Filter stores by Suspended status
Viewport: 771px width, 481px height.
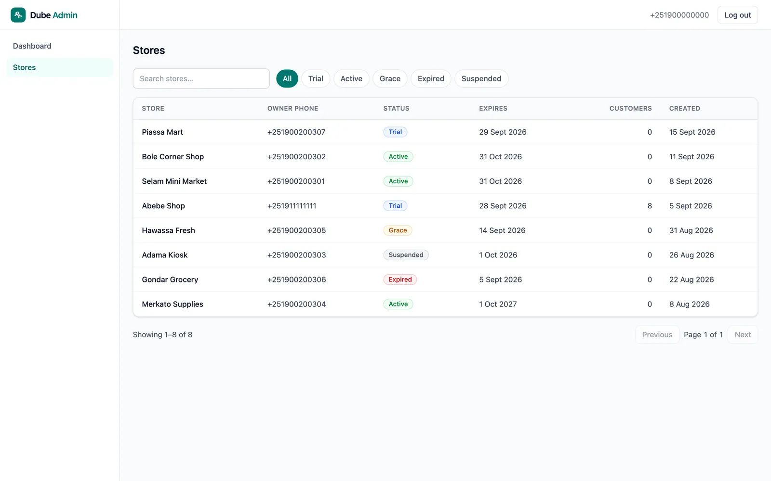tap(481, 78)
